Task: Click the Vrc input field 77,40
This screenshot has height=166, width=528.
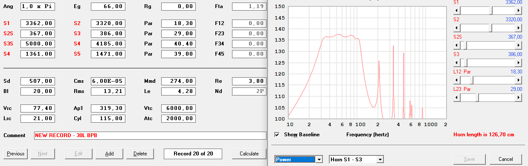Action: (x=38, y=108)
